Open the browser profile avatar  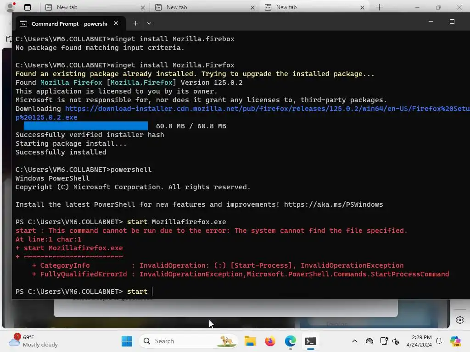coord(11,7)
